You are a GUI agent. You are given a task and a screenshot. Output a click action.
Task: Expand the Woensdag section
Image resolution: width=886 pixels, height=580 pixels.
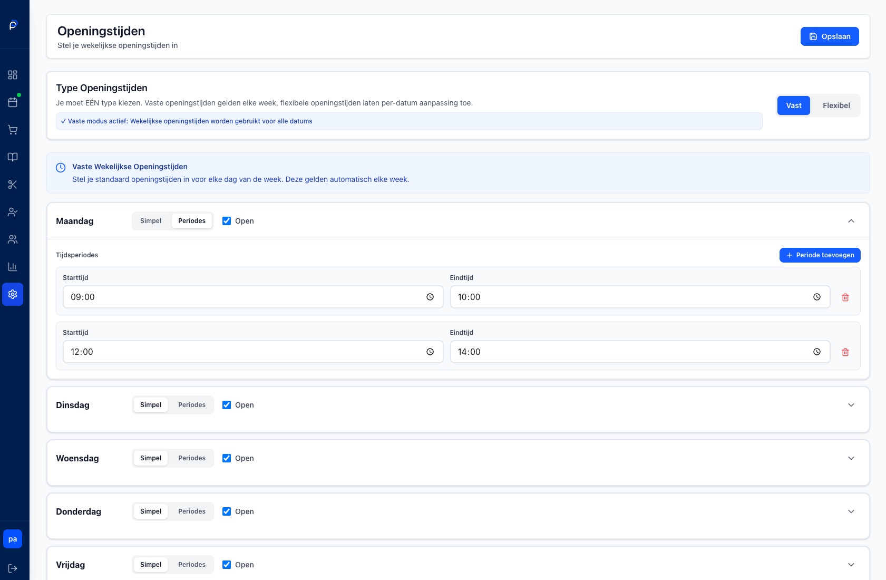(851, 458)
